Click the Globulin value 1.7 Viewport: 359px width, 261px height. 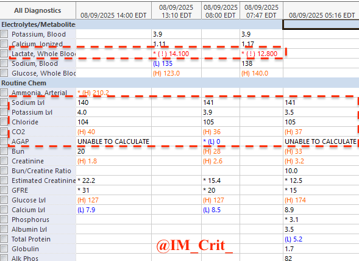[x=289, y=249]
